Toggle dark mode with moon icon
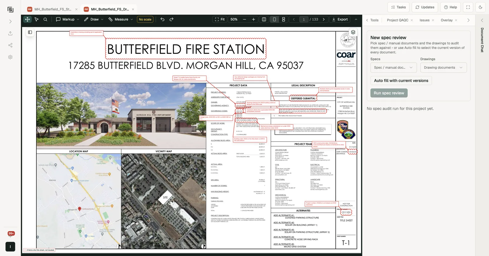 (480, 7)
